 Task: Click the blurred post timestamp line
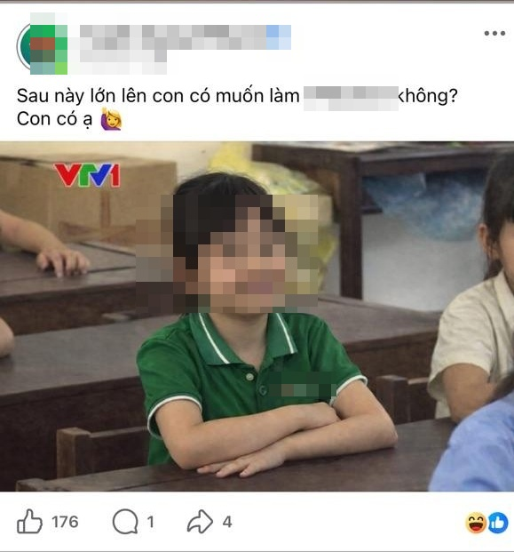point(123,61)
